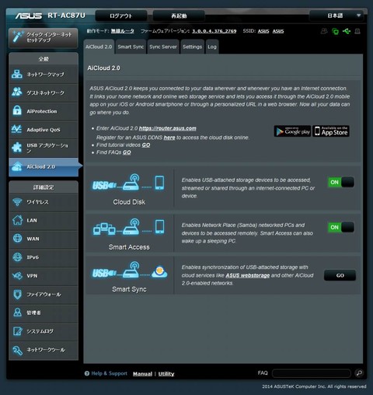Toggle the Cloud Disk ON switch
This screenshot has height=395, width=373.
point(341,182)
